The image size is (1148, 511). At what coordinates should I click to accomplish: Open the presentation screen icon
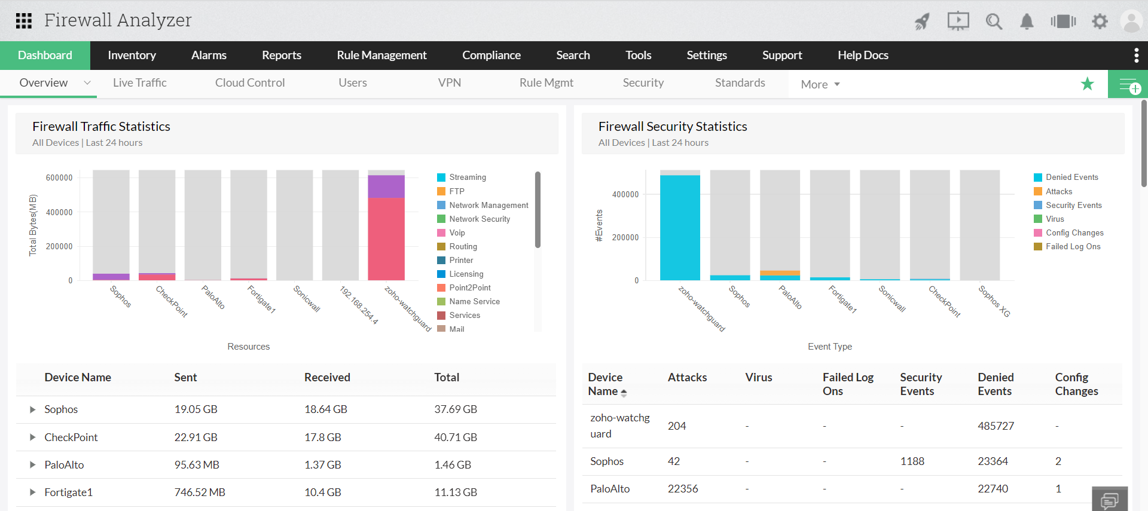(958, 22)
